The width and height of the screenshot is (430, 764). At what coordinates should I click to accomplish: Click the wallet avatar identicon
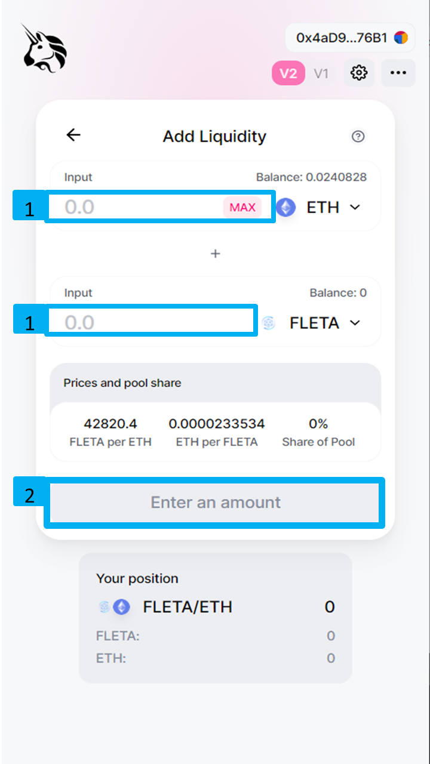[x=401, y=38]
